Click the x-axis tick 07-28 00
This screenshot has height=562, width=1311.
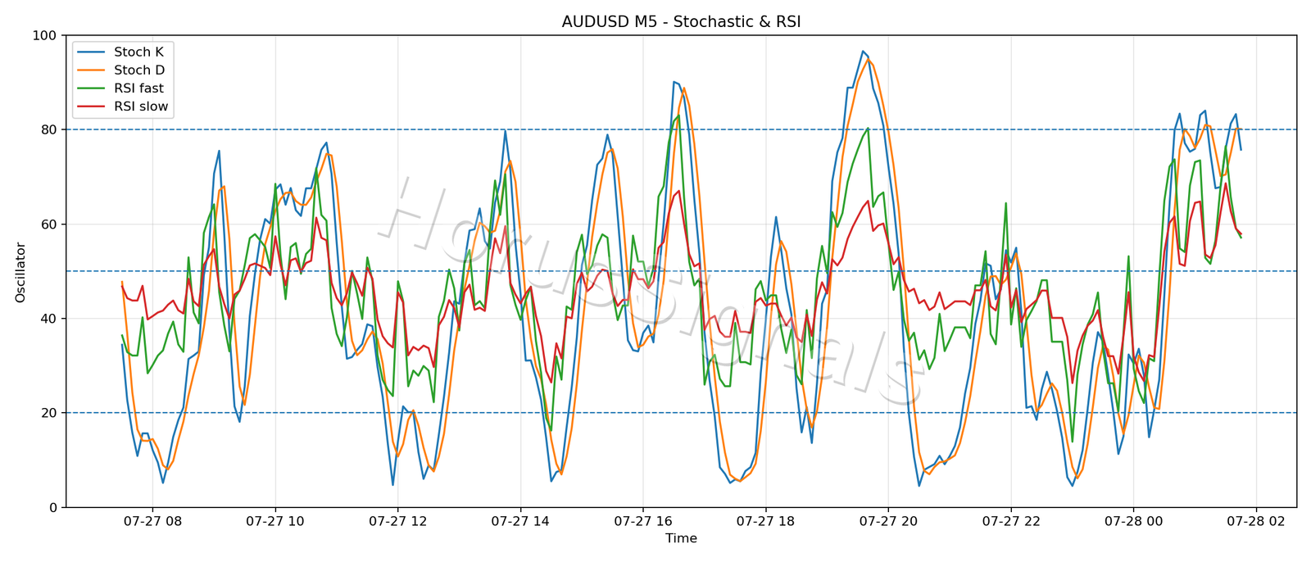1134,521
